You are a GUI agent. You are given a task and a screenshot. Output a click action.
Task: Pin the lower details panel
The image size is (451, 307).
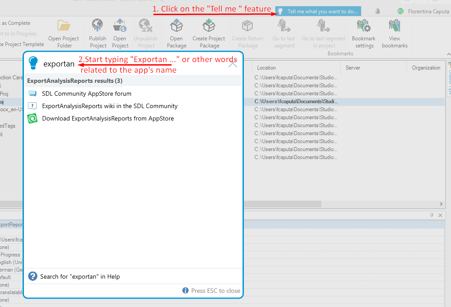[432, 215]
